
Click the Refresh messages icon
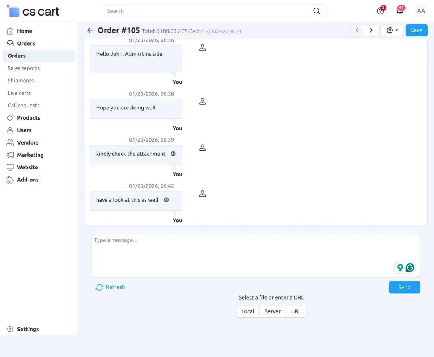click(x=99, y=287)
